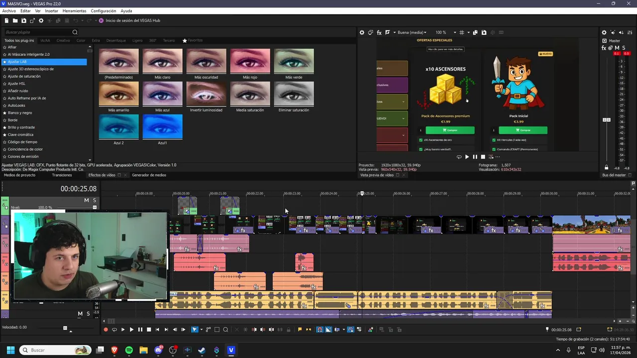Open Video Output FX icon in preview
This screenshot has width=637, height=358.
379,32
